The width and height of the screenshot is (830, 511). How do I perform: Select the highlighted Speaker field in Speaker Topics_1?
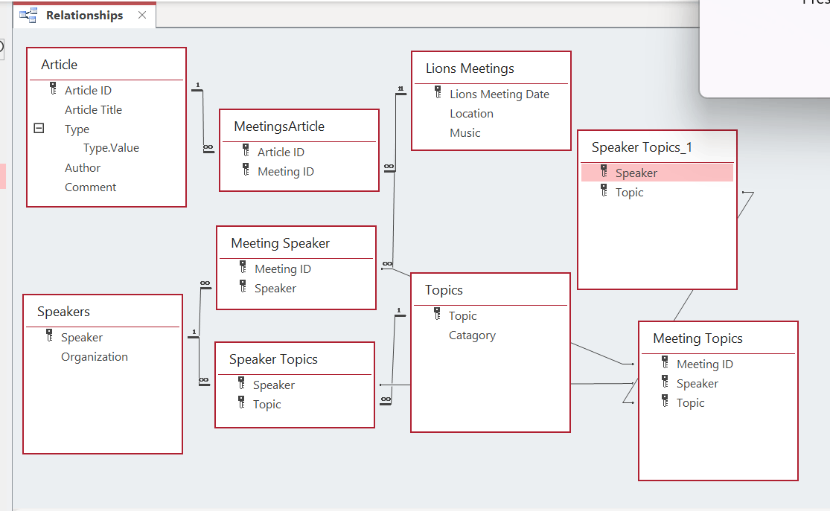click(657, 173)
